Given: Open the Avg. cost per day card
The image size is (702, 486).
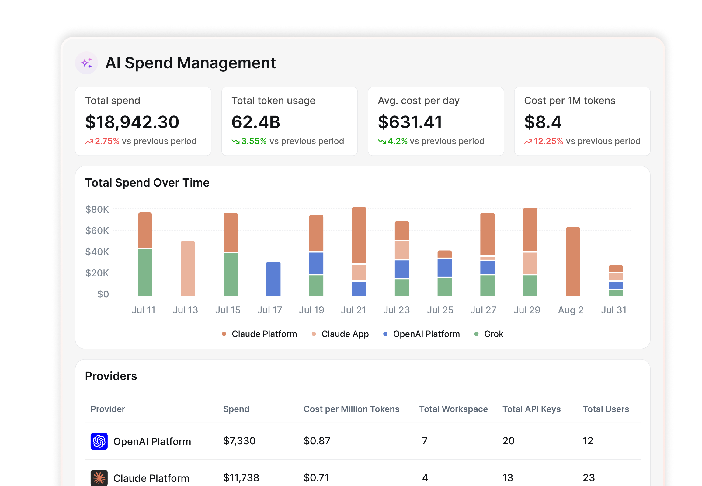Looking at the screenshot, I should (x=436, y=121).
